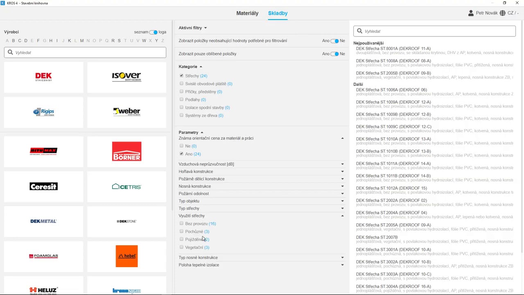Select the Hebel manufacturer logo
Viewport: 524px width, 295px height.
pos(126,256)
